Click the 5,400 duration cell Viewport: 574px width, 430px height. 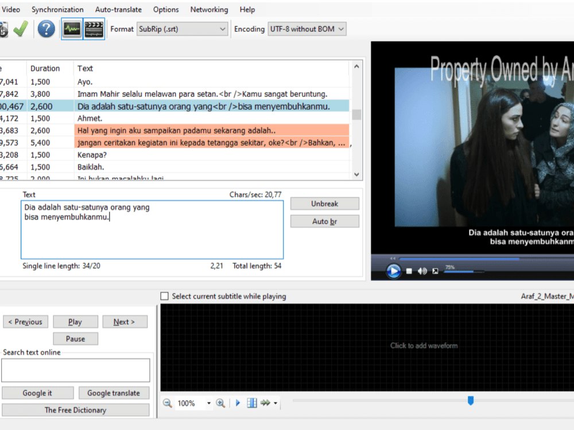(50, 143)
